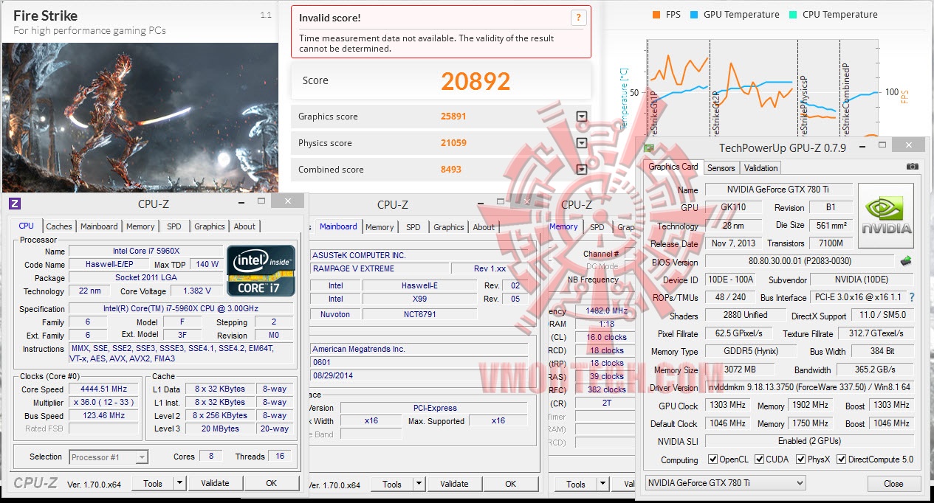
Task: Select Graphics tab in second CPU-Z window
Action: (449, 227)
